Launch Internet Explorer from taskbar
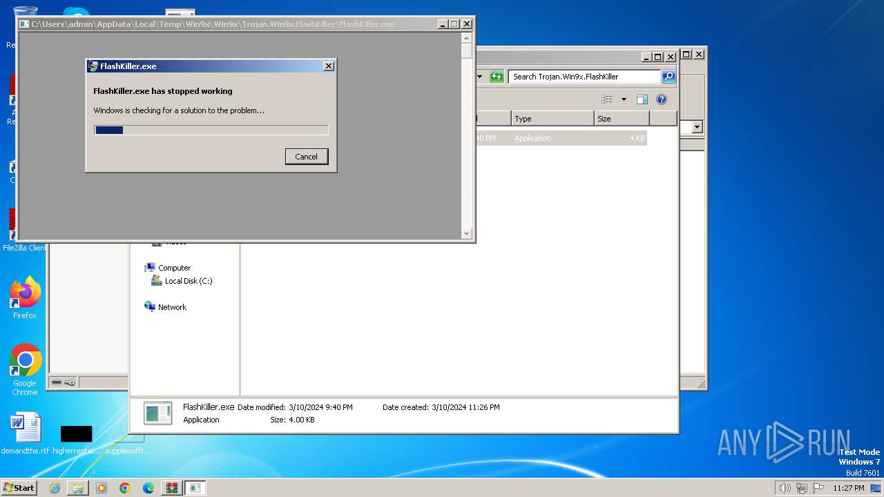This screenshot has height=497, width=884. pyautogui.click(x=55, y=488)
